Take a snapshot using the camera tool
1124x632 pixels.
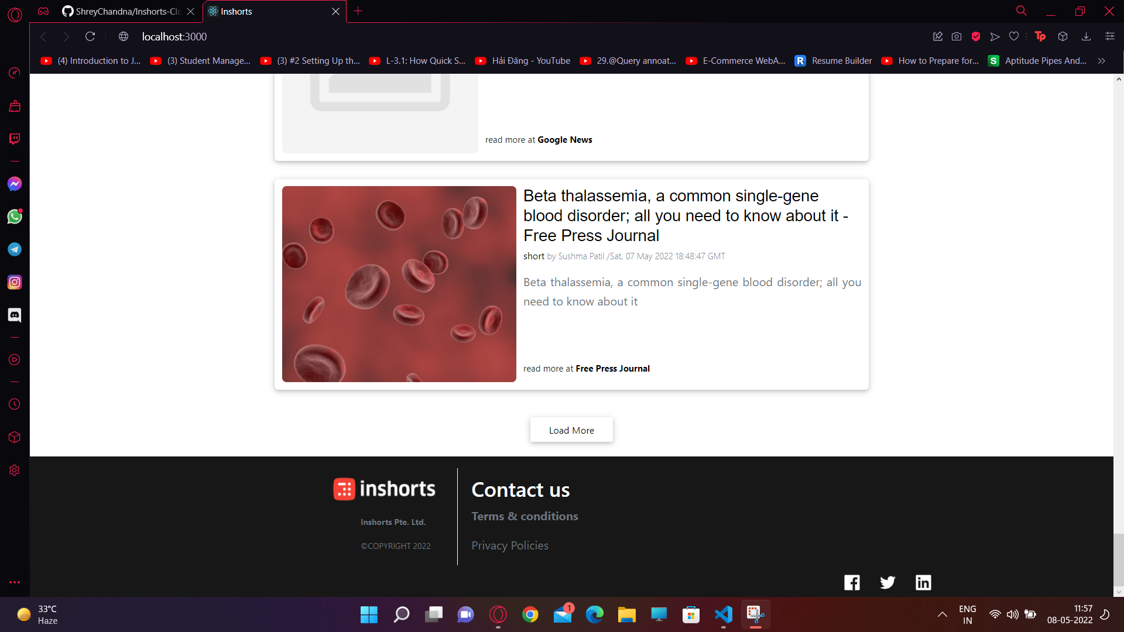[x=957, y=36]
